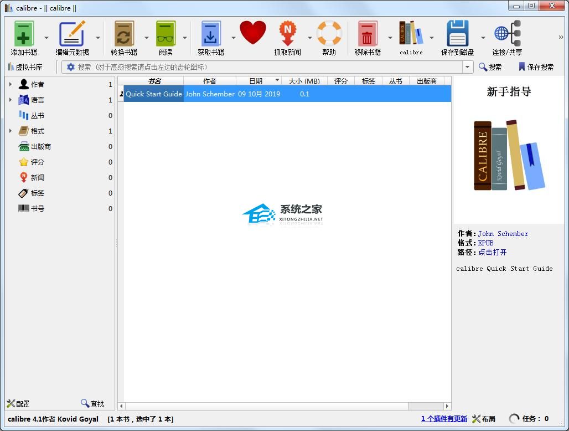Open the John Schember author link in details
569x431 pixels.
[503, 234]
